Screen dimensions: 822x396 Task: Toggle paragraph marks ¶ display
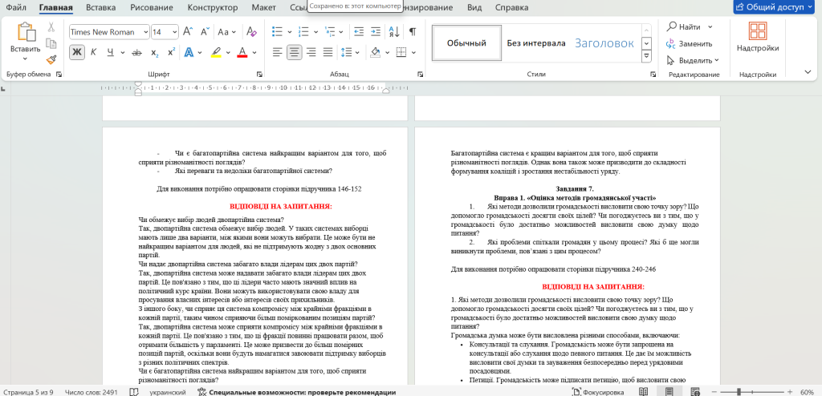412,32
